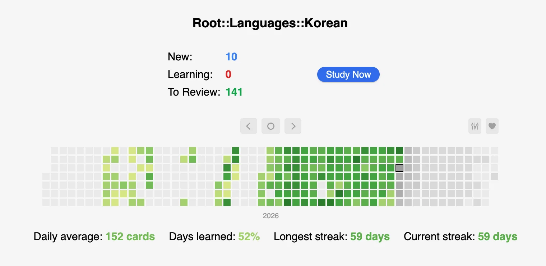This screenshot has height=266, width=546.
Task: Click the Current streak 59 days value
Action: click(x=498, y=237)
